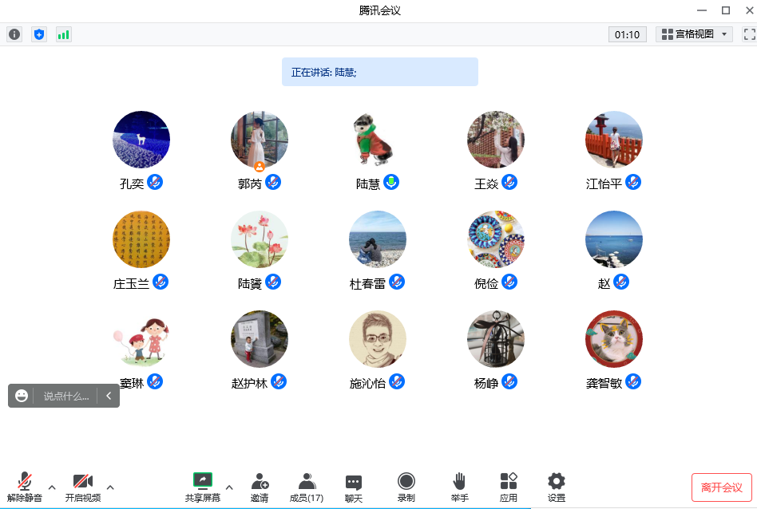Open 设置 settings gear

tap(557, 487)
